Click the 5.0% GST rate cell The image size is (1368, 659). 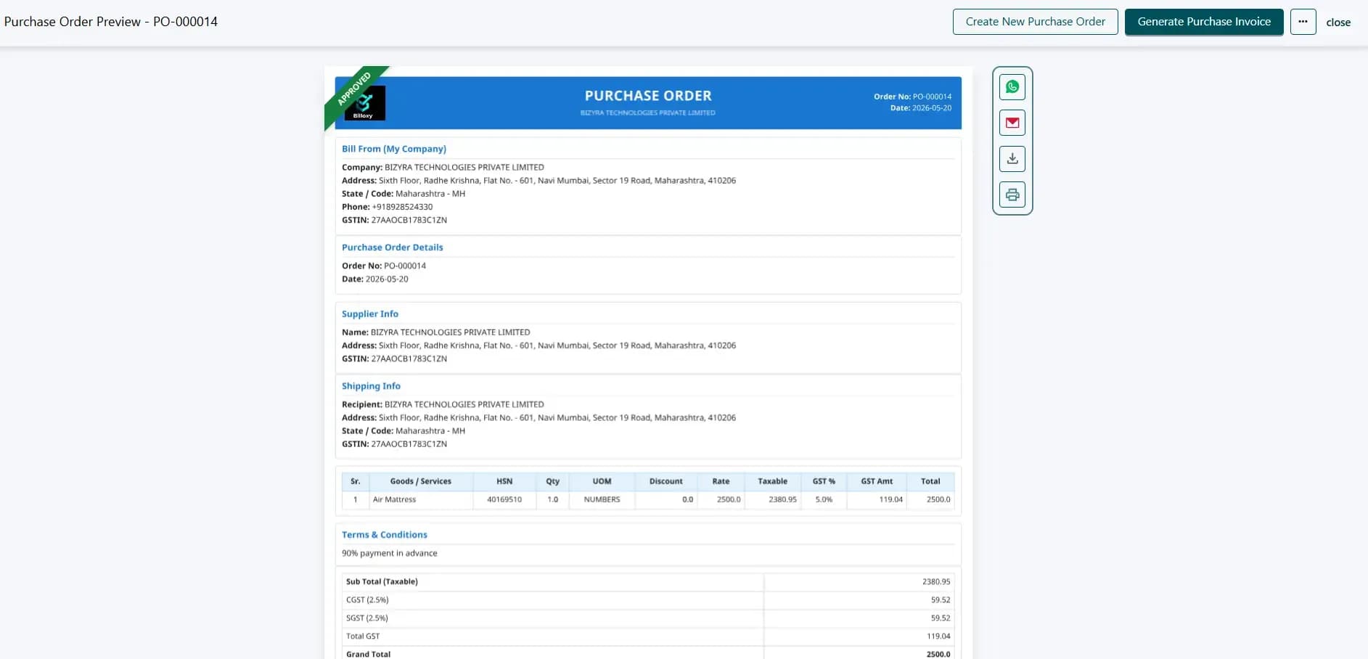[x=824, y=499]
